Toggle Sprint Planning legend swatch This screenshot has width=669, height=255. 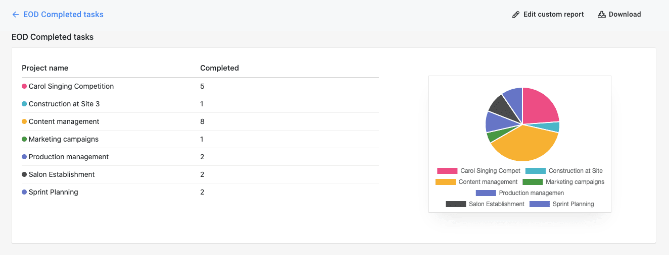pyautogui.click(x=540, y=204)
